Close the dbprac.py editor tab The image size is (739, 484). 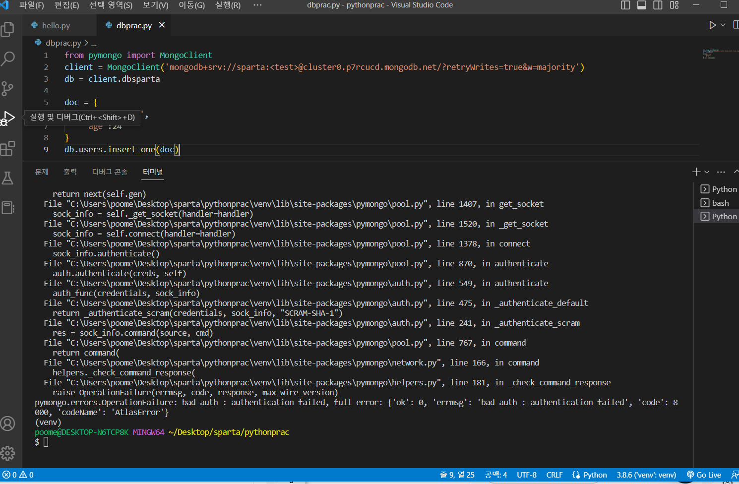pyautogui.click(x=162, y=25)
